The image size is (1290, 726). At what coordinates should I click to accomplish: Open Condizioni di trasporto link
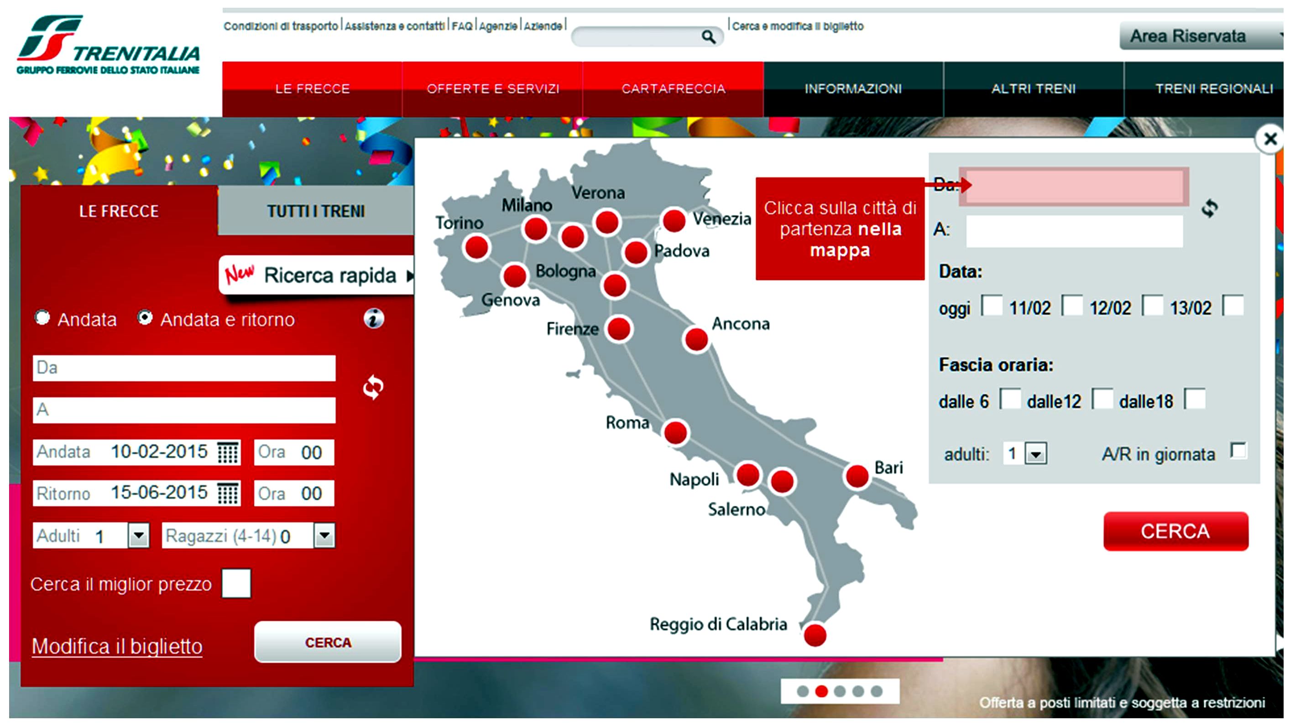click(281, 26)
